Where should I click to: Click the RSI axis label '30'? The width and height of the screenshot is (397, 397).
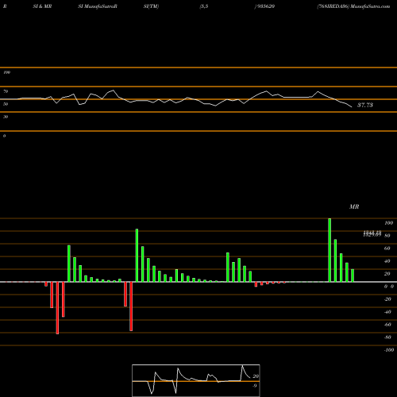click(6, 117)
